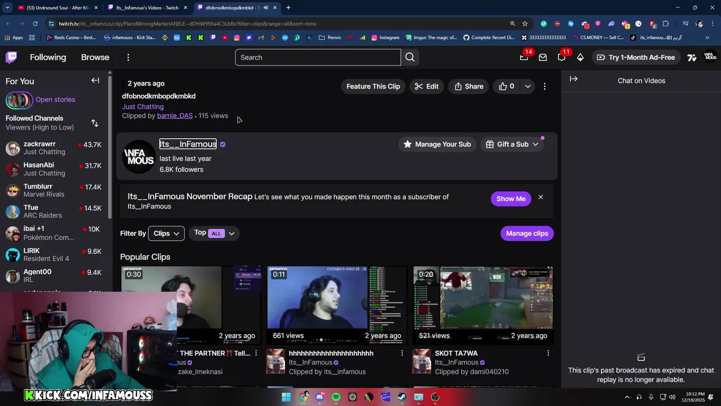721x406 pixels.
Task: Open Tumblurr Marvel Rivals channel
Action: tap(54, 191)
